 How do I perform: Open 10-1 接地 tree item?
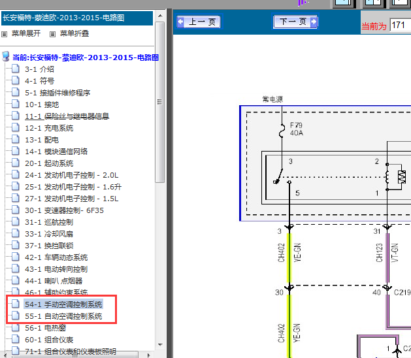(42, 105)
